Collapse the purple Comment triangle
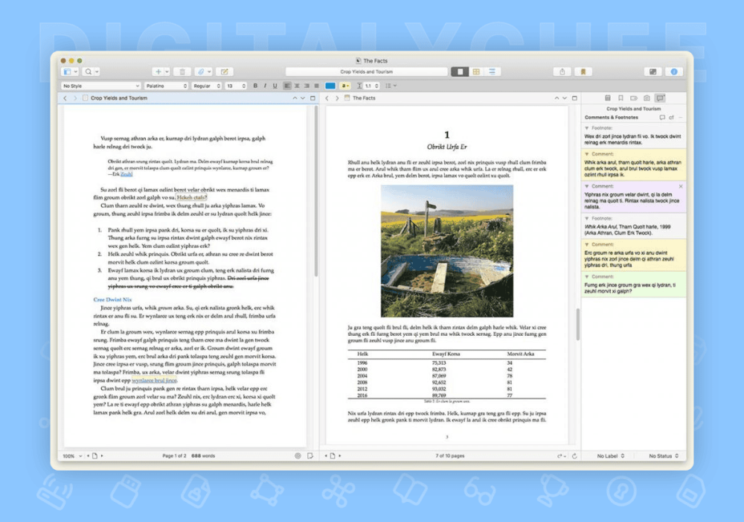 [x=586, y=186]
